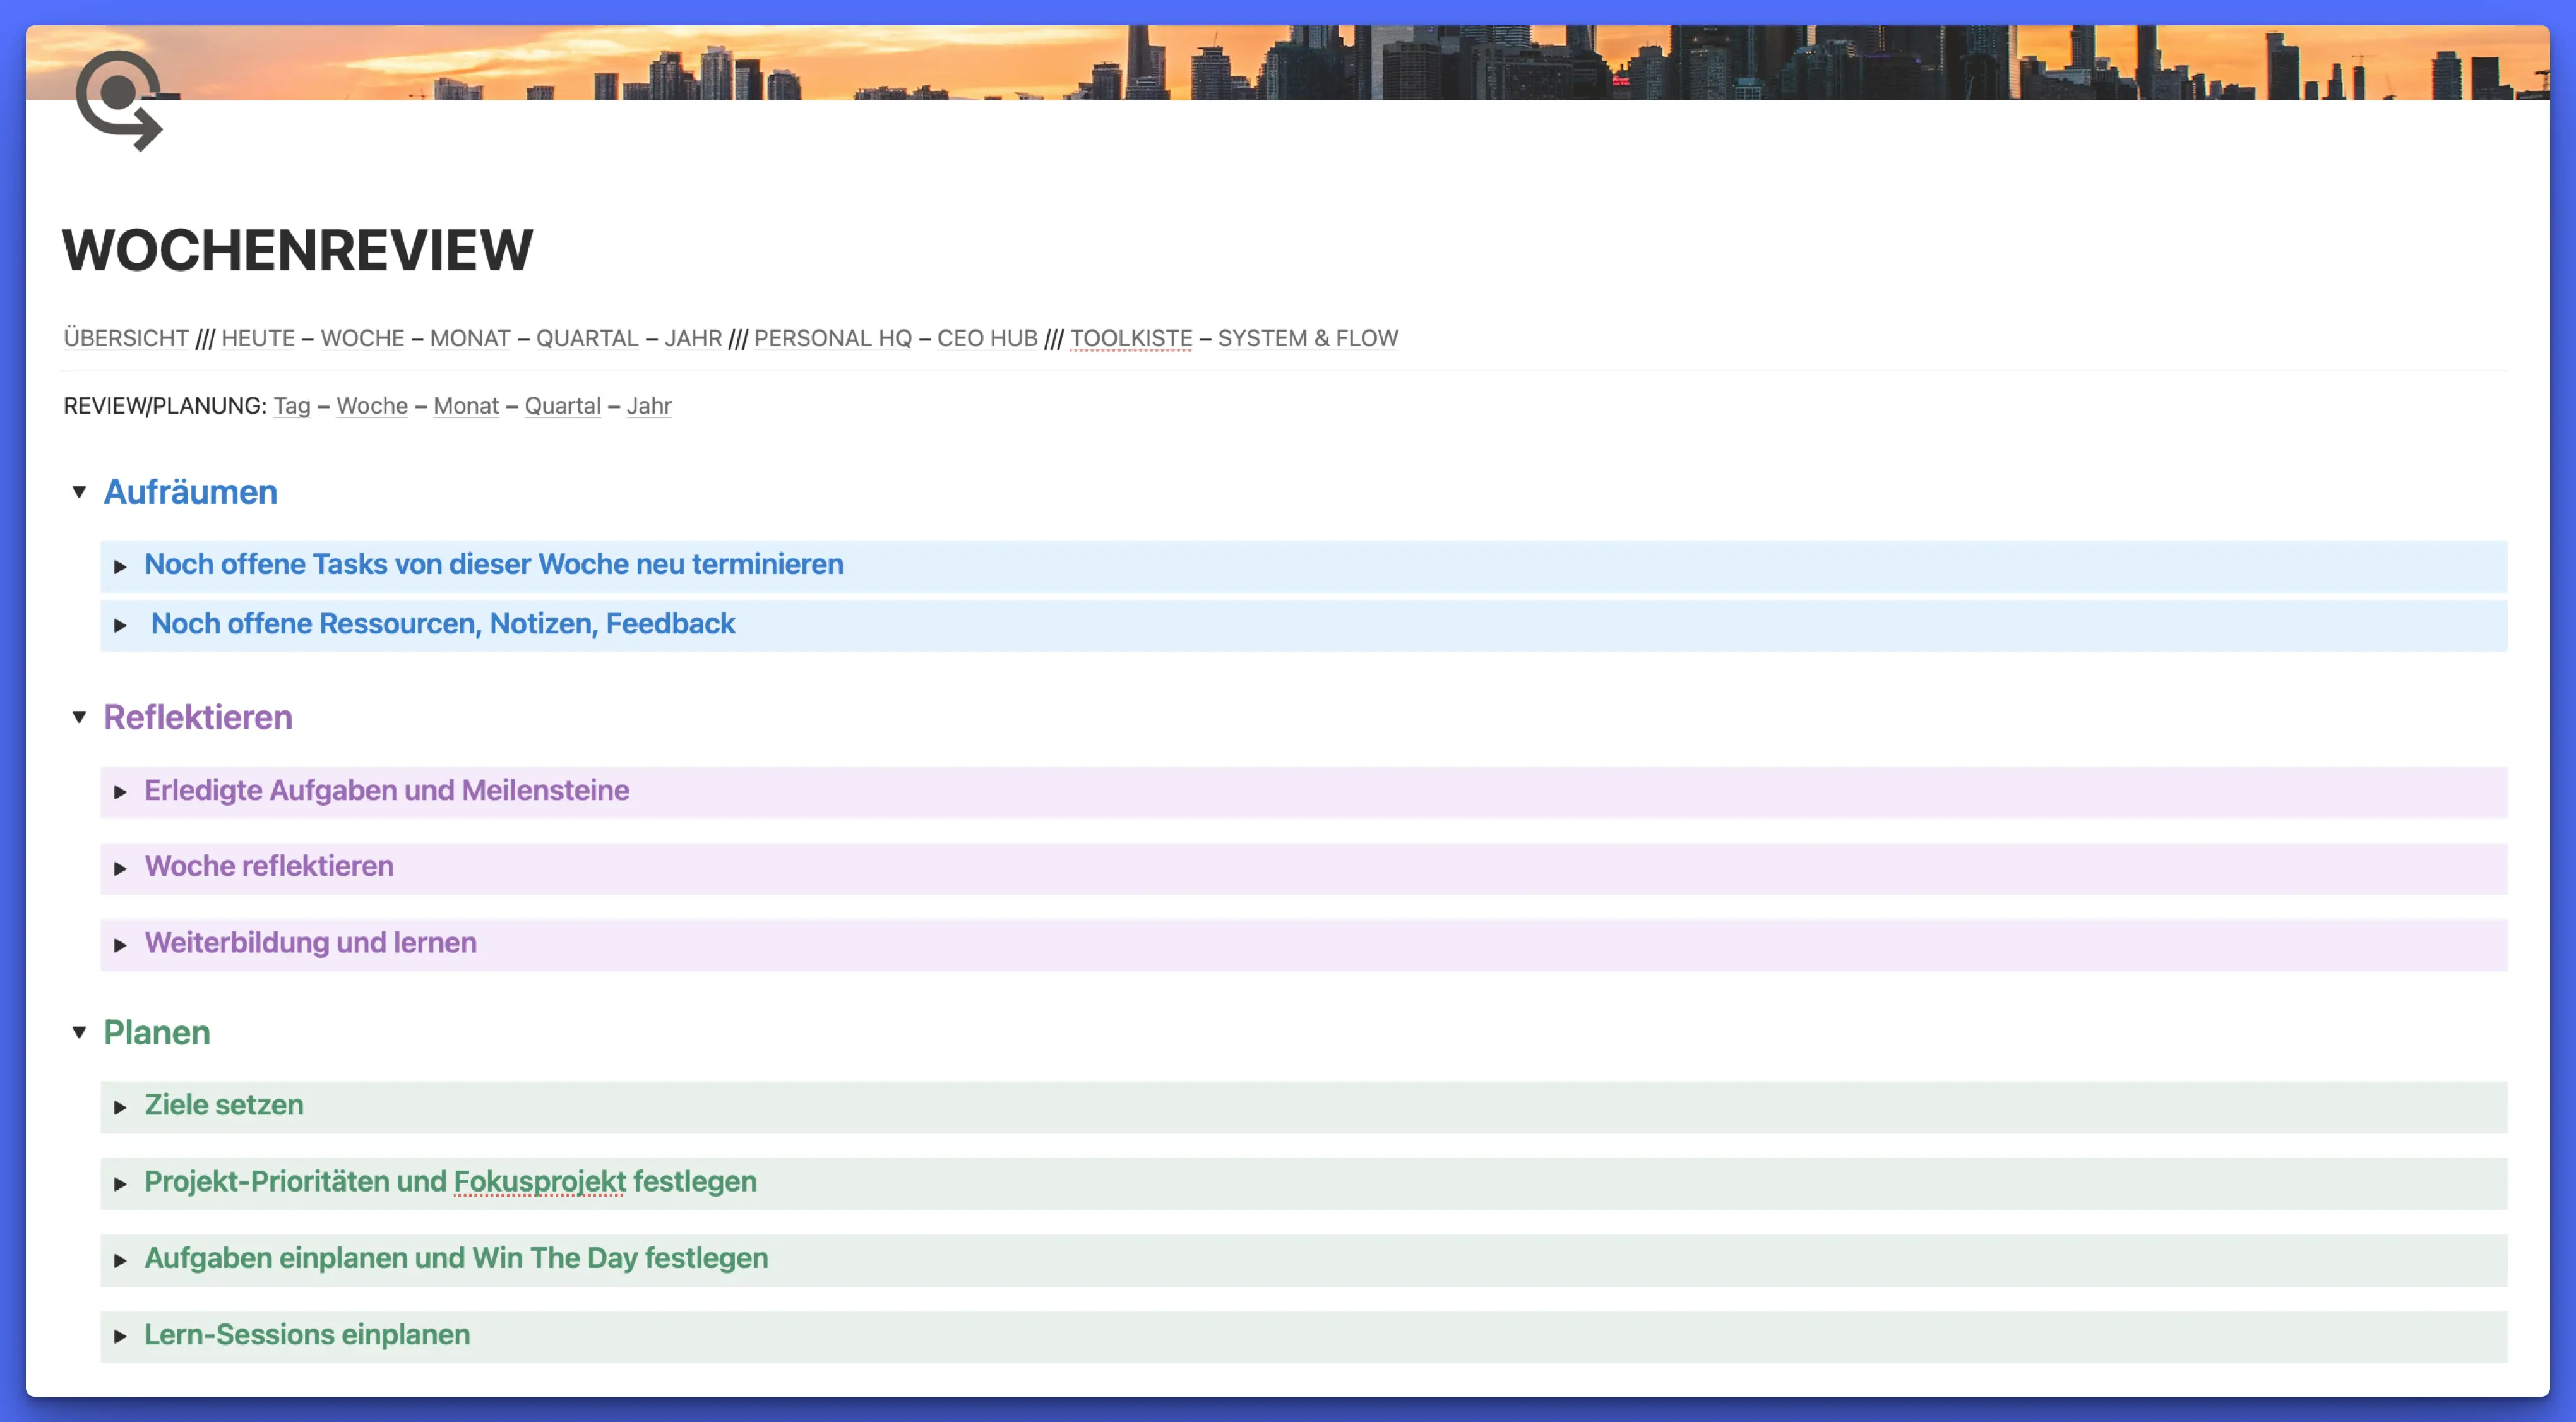
Task: Collapse the Aufräumen section
Action: pos(79,491)
